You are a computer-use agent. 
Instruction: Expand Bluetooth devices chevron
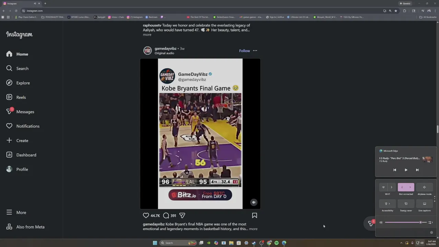410,187
